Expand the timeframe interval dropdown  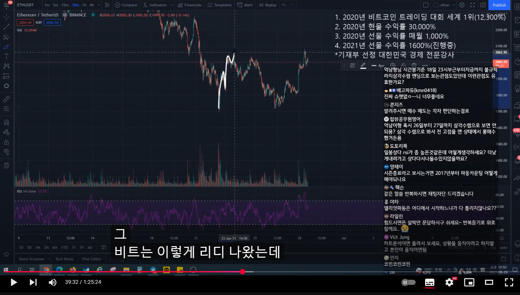pos(99,5)
